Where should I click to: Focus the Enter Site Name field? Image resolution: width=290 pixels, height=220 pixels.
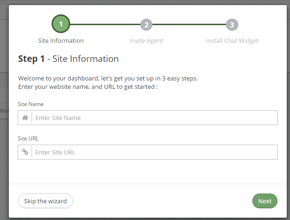[154, 118]
